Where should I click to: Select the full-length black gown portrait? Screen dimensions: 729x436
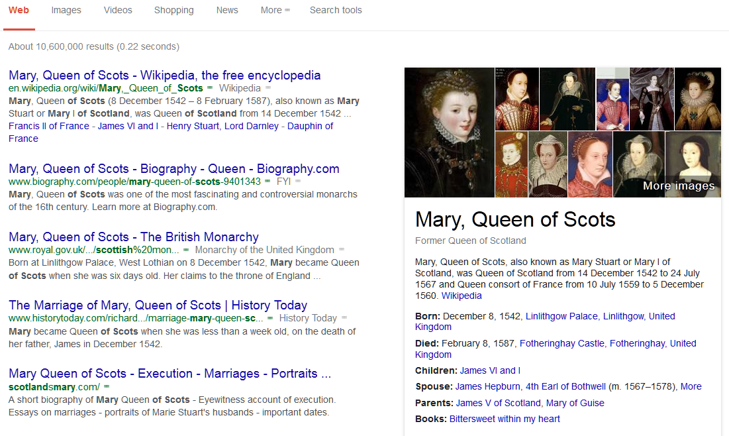pyautogui.click(x=652, y=99)
